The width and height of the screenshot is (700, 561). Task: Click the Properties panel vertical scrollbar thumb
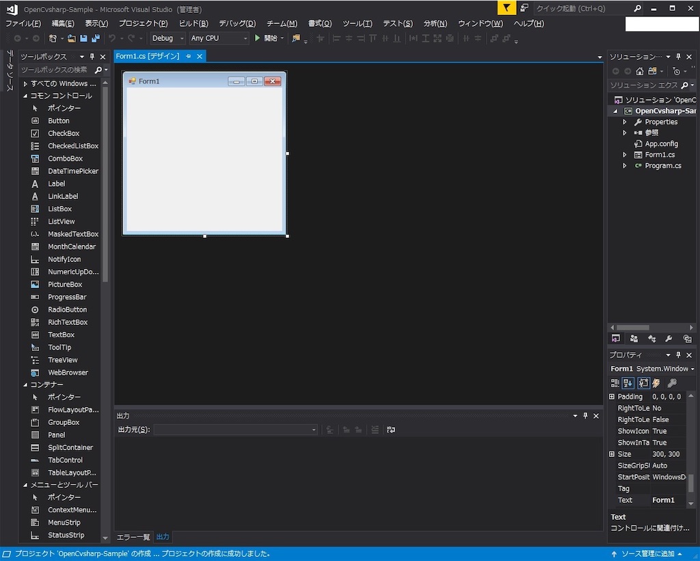[690, 483]
